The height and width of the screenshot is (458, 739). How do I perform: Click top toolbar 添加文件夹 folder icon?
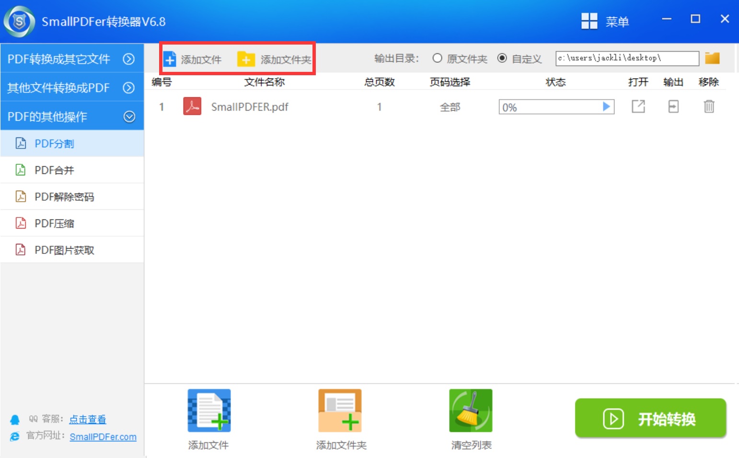(x=246, y=59)
